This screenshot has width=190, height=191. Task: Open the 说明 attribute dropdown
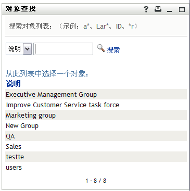19,49
